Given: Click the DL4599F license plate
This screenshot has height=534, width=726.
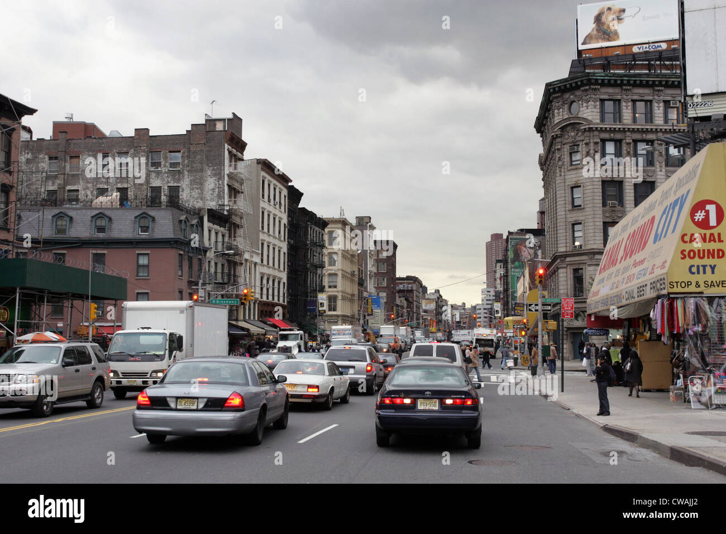Looking at the screenshot, I should pos(187,403).
